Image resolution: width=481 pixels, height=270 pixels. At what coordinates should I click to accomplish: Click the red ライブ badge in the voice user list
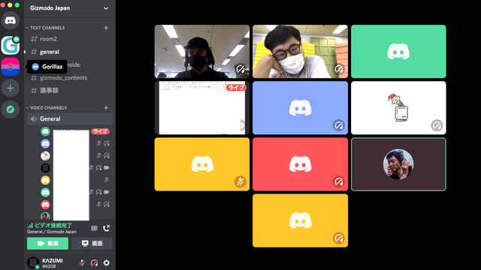pyautogui.click(x=100, y=131)
